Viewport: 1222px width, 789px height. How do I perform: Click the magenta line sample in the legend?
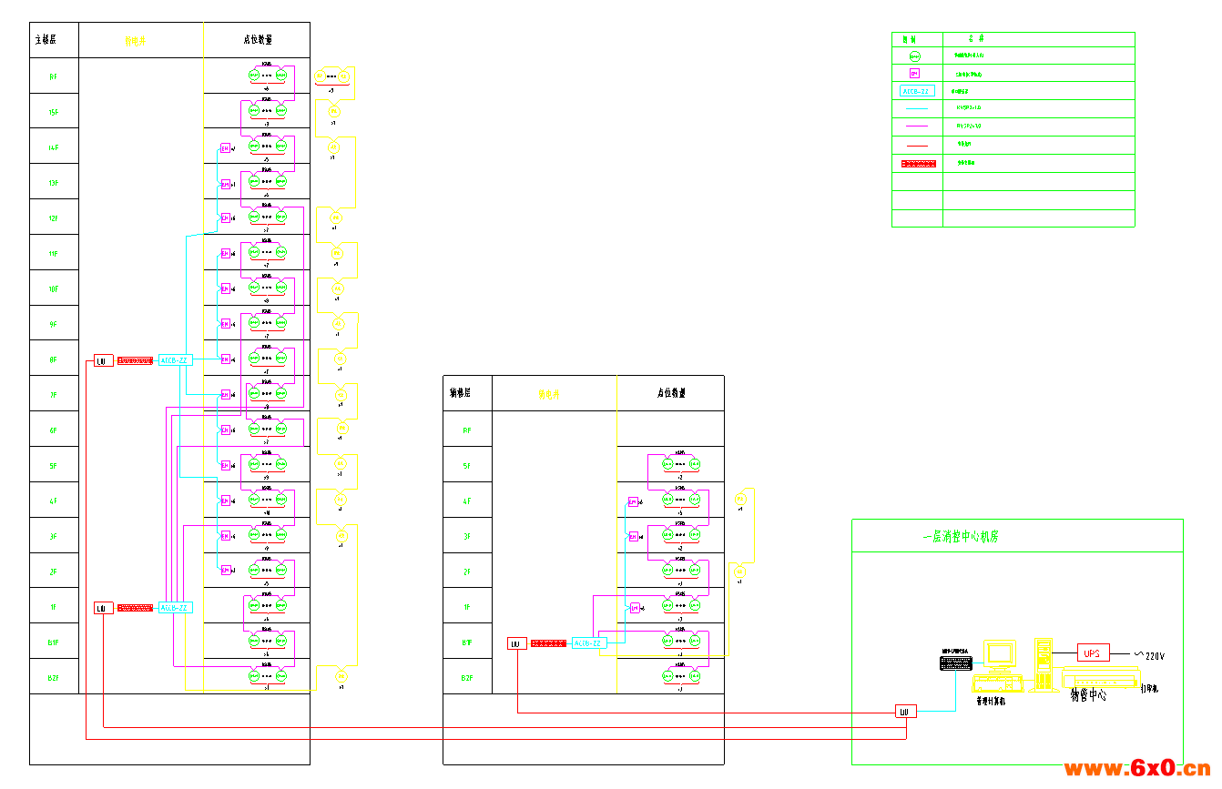917,126
